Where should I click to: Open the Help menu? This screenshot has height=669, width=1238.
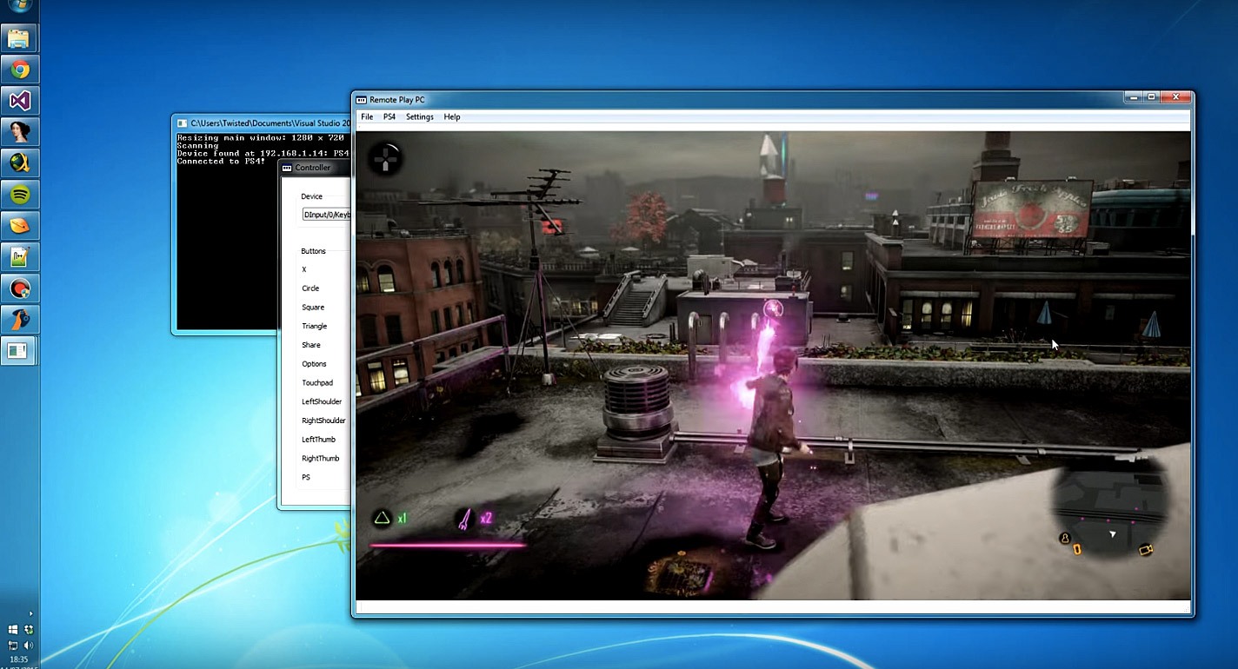pos(452,117)
